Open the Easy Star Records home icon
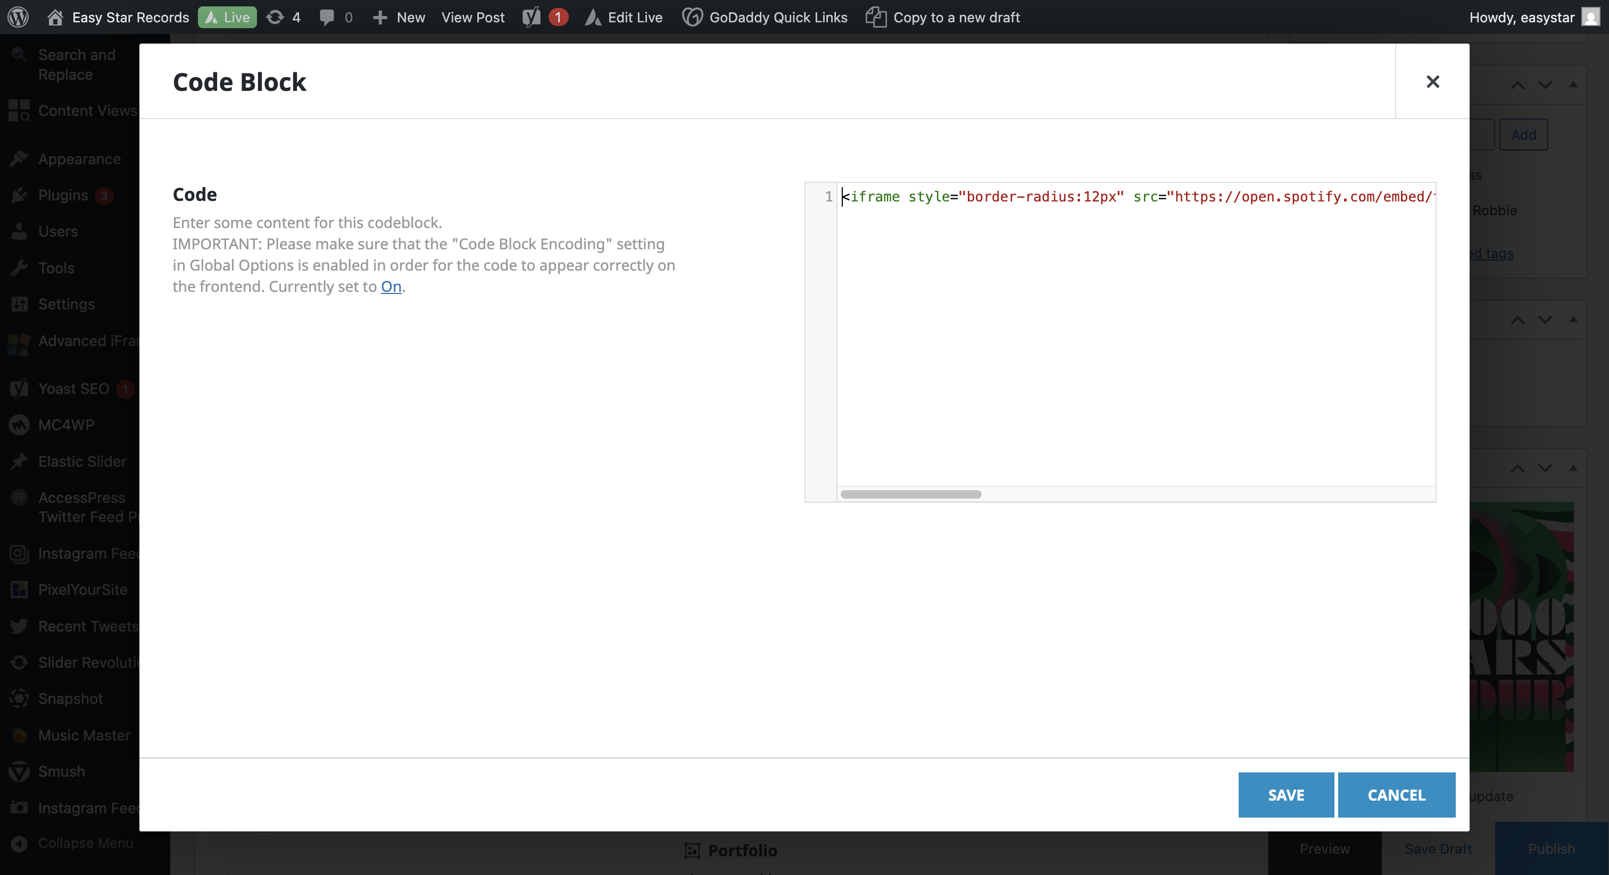The height and width of the screenshot is (875, 1609). (55, 17)
